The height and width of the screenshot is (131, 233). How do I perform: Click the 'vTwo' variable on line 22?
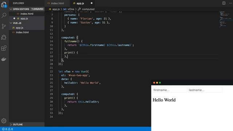[x=67, y=71]
